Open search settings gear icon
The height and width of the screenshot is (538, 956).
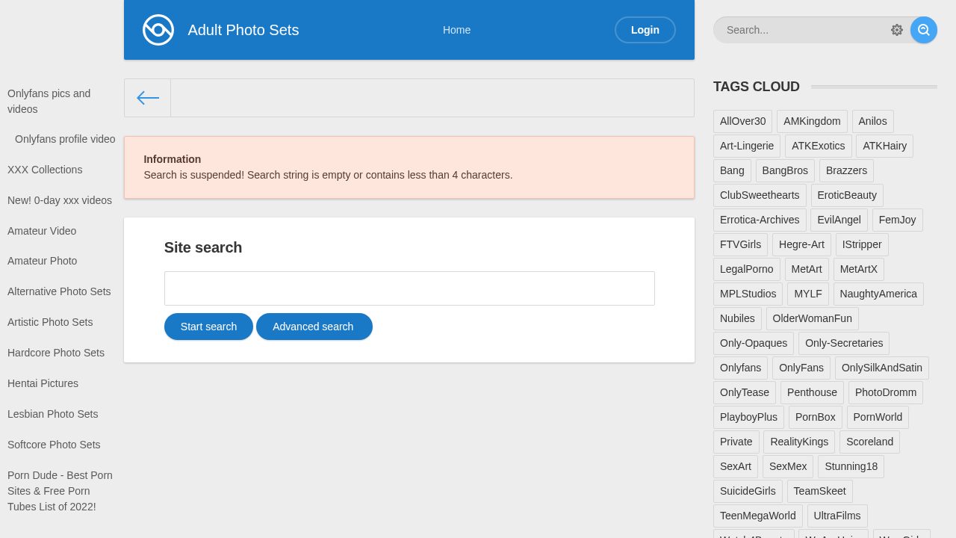897,30
